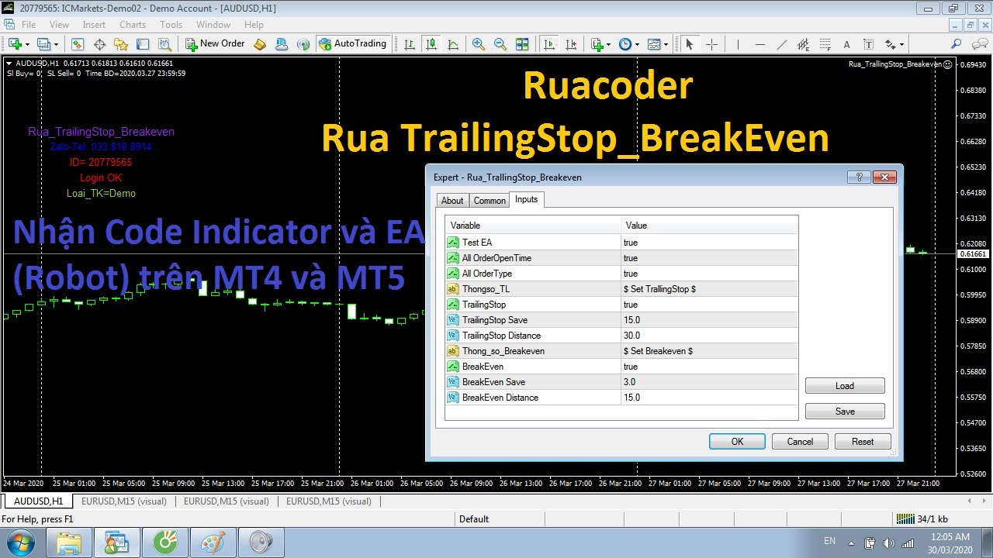Open the search magnifier icon
The image size is (993, 558).
tap(956, 44)
